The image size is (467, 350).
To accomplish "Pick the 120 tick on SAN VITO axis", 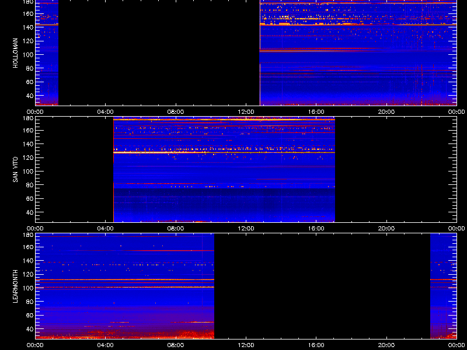I will tap(28, 157).
